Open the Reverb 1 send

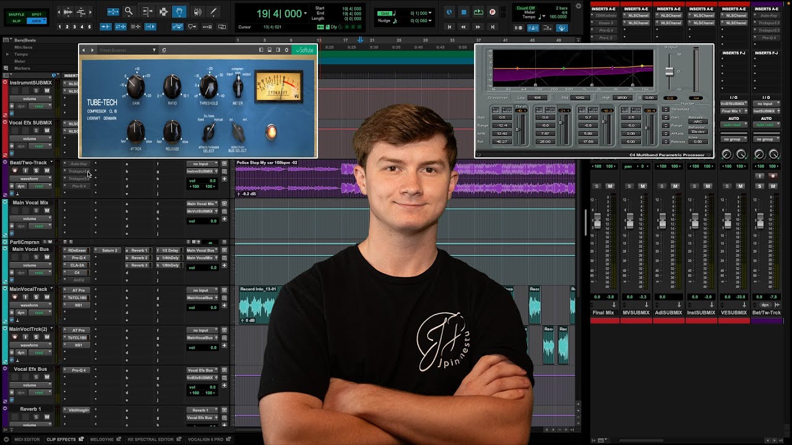pyautogui.click(x=139, y=250)
